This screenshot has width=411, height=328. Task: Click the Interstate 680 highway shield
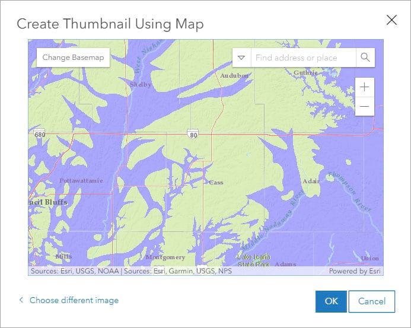pos(40,133)
